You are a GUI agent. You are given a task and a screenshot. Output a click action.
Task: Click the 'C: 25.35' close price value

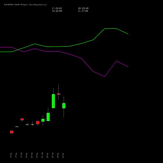coord(57,8)
